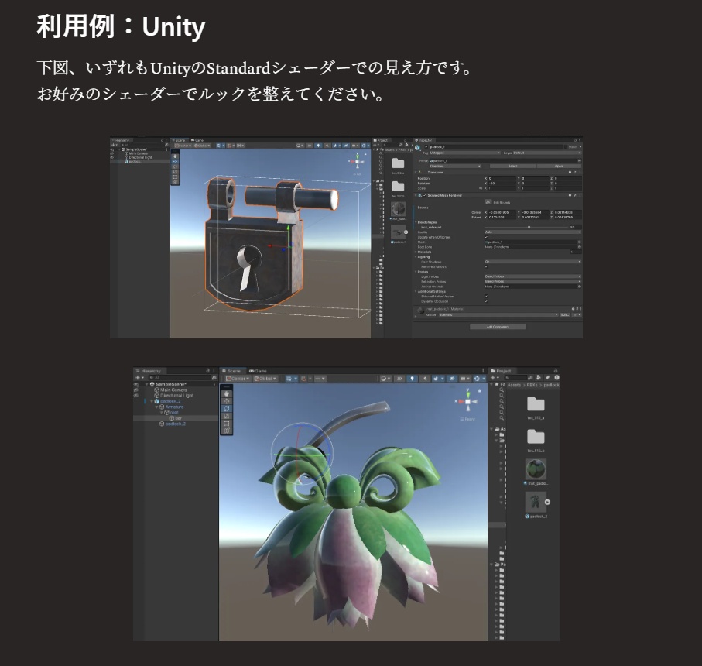This screenshot has width=702, height=666.
Task: Open Overrides dropdown in Inspector
Action: point(455,166)
